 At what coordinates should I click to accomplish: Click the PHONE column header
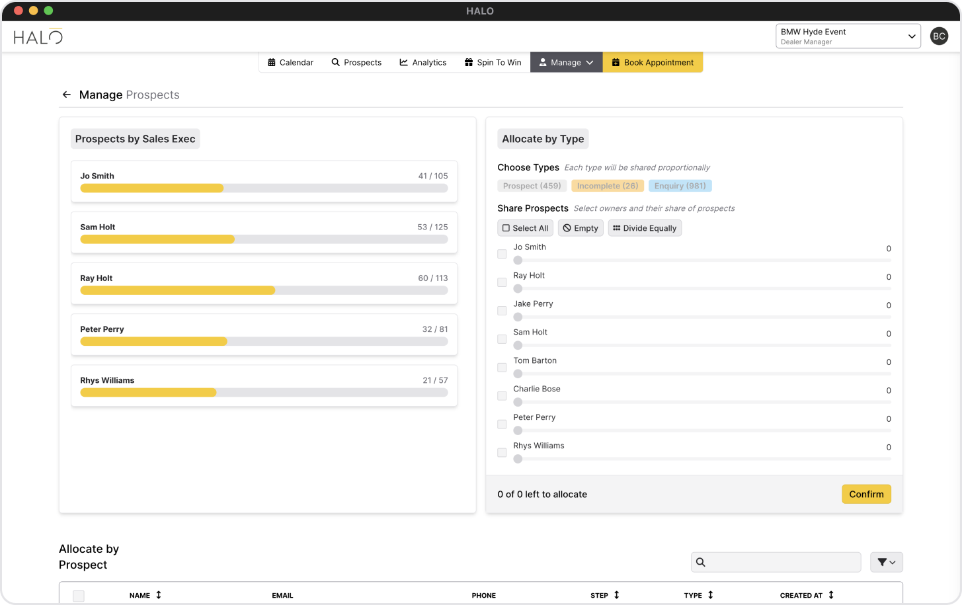coord(484,596)
